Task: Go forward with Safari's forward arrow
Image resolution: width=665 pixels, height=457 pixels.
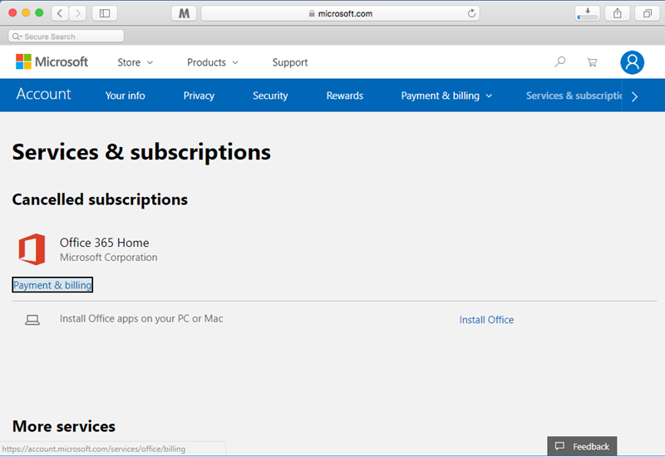Action: 77,13
